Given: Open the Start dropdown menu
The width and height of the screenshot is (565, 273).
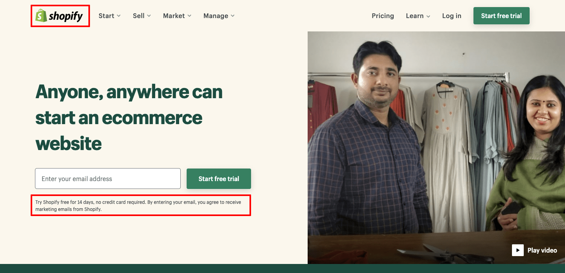Looking at the screenshot, I should pyautogui.click(x=110, y=16).
